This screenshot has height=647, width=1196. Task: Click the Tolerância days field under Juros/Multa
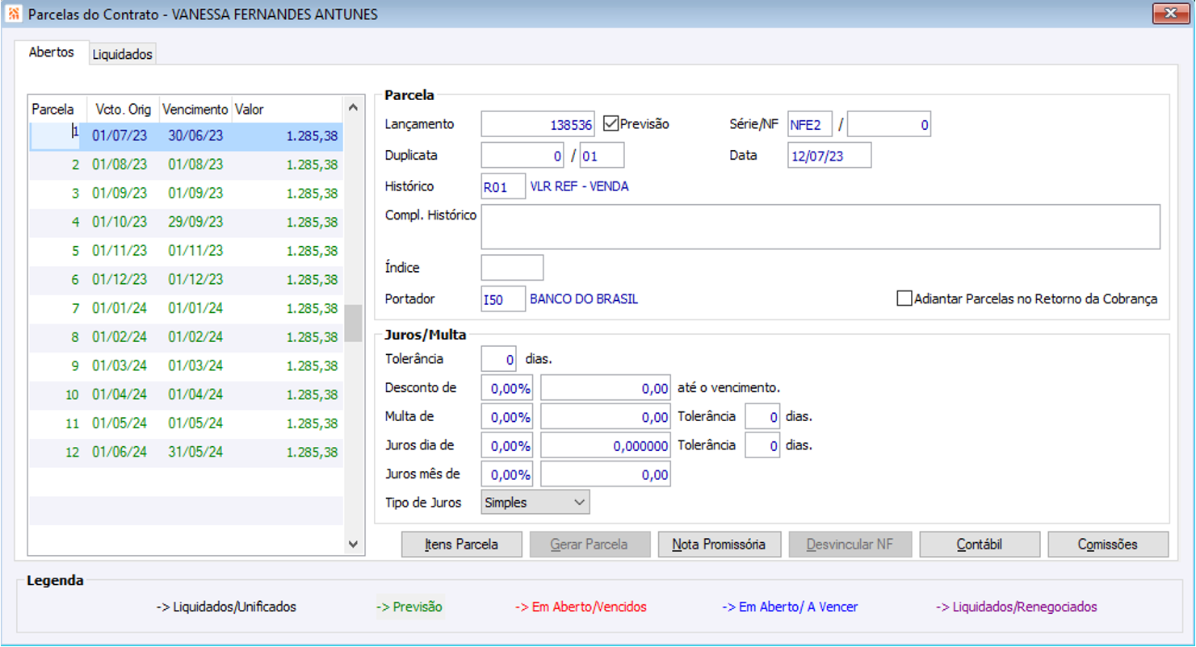point(499,358)
